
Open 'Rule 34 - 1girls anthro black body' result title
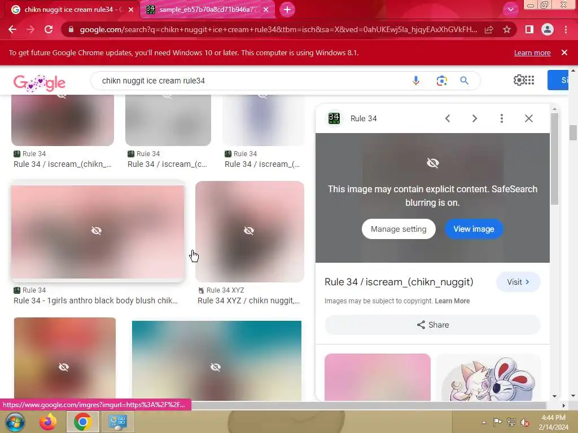tap(95, 301)
